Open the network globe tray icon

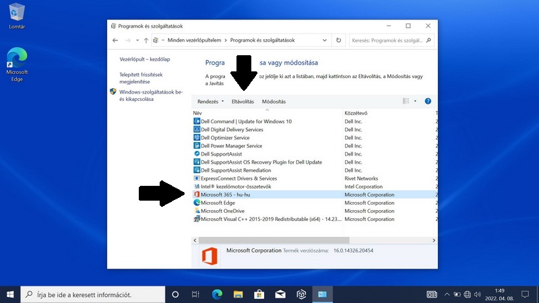tap(467, 294)
